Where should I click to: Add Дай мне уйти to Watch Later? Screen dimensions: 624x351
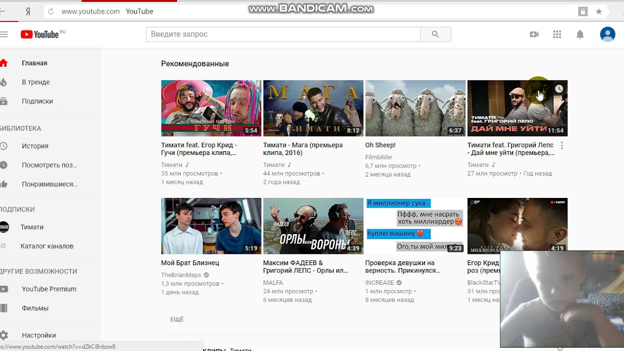(559, 89)
